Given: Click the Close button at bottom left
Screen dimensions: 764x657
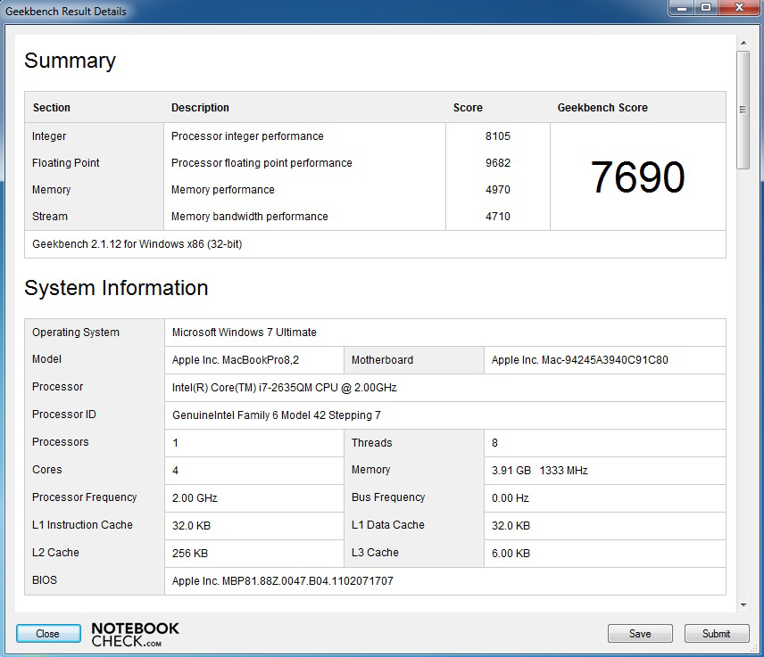Looking at the screenshot, I should click(x=47, y=634).
